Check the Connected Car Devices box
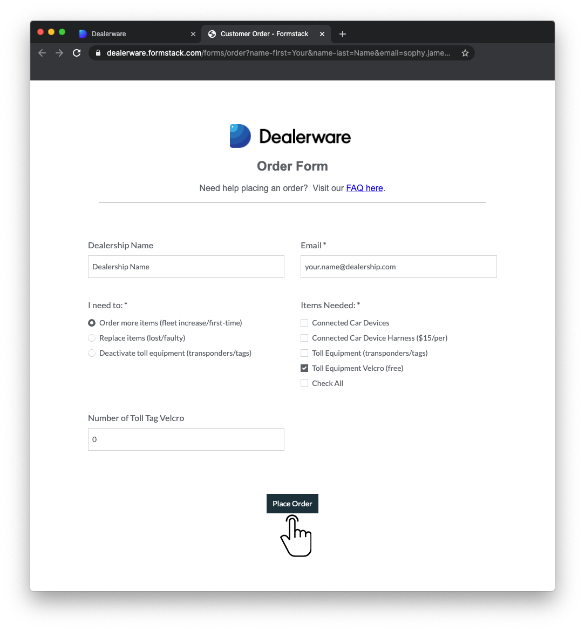This screenshot has width=585, height=631. [304, 323]
